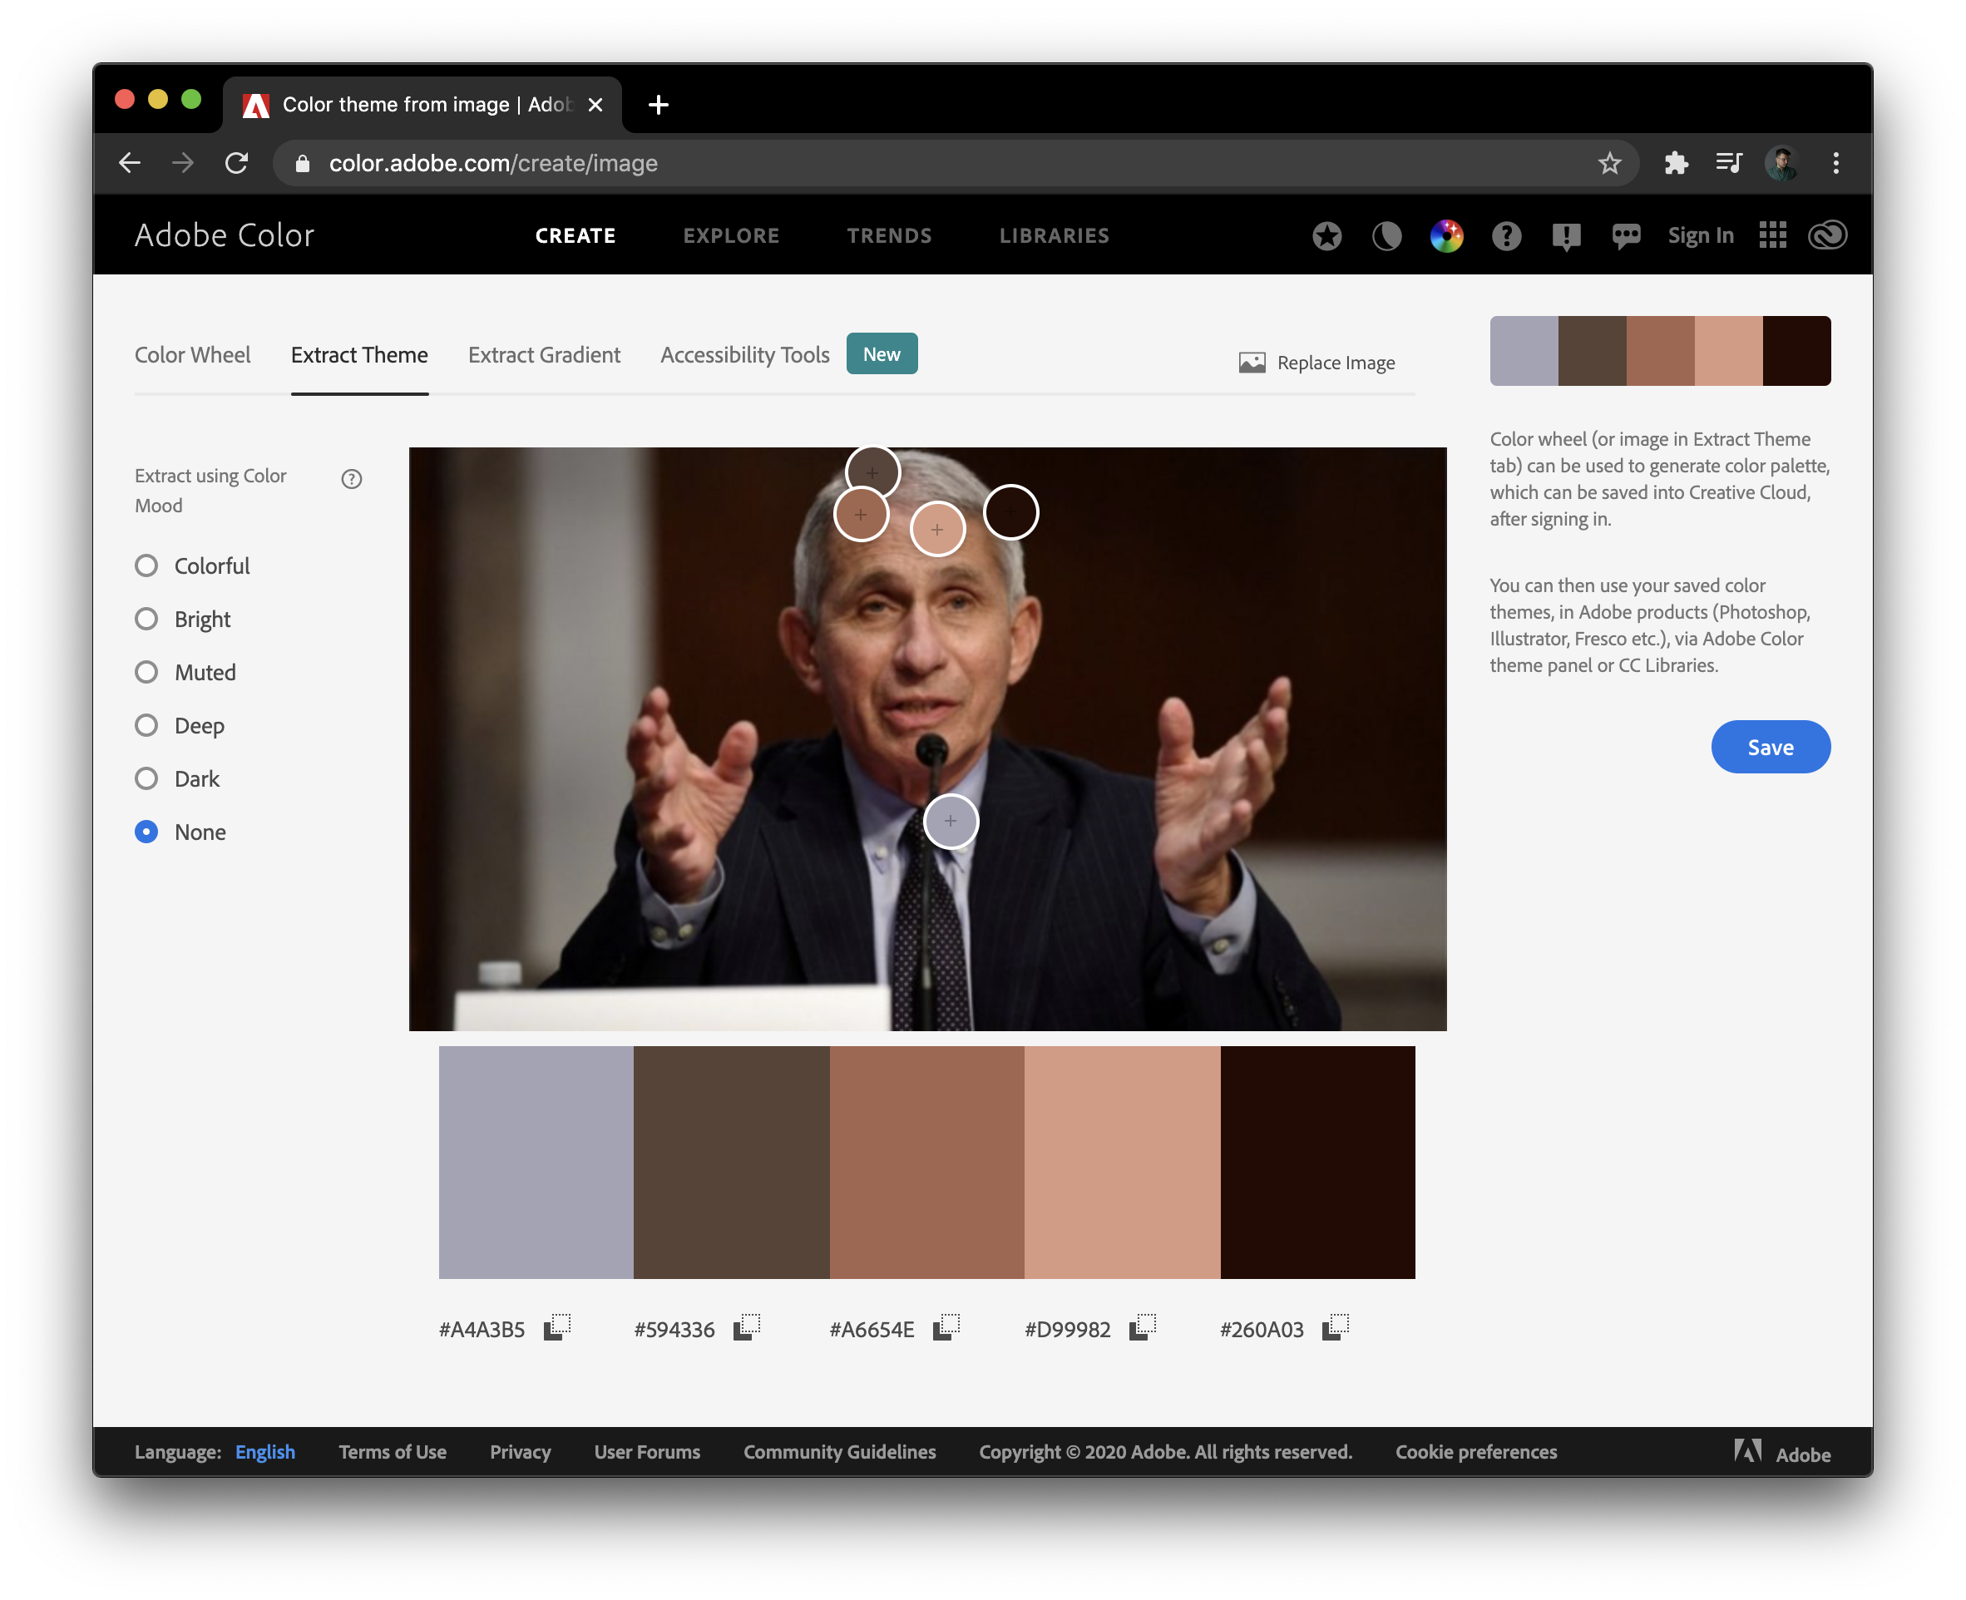This screenshot has height=1600, width=1966.
Task: Copy hex code #D99982 with copy icon
Action: (x=1143, y=1327)
